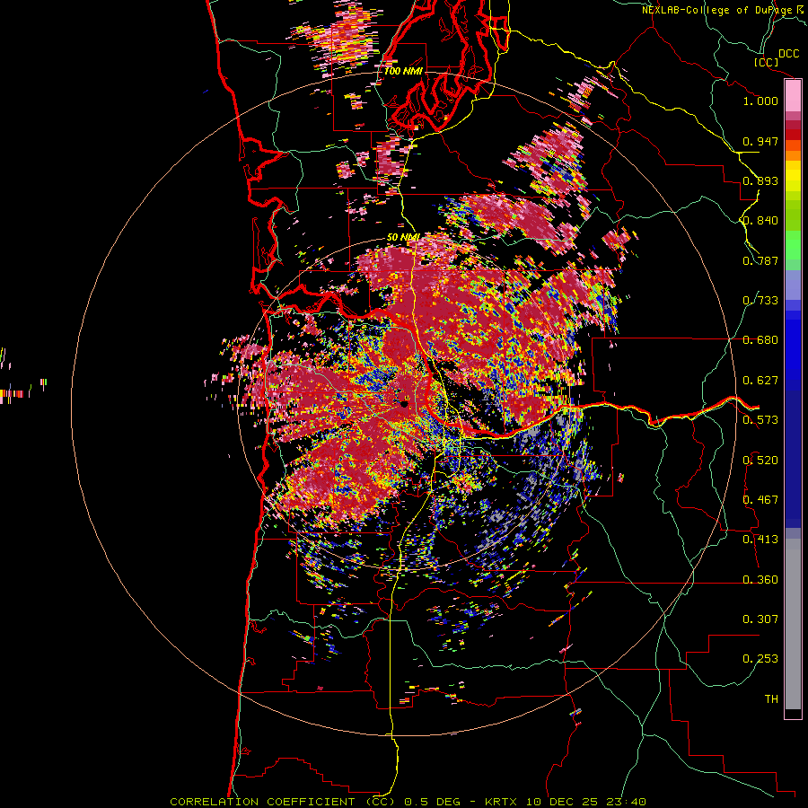Select the 0.360 scale value
The image size is (808, 808).
760,580
